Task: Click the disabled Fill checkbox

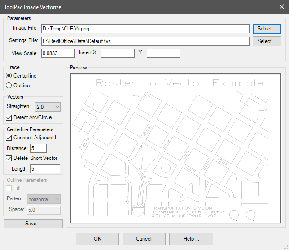Action: click(x=9, y=188)
